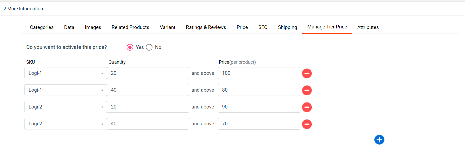Click the 2 More Information header link
Image resolution: width=465 pixels, height=148 pixels.
coord(23,9)
